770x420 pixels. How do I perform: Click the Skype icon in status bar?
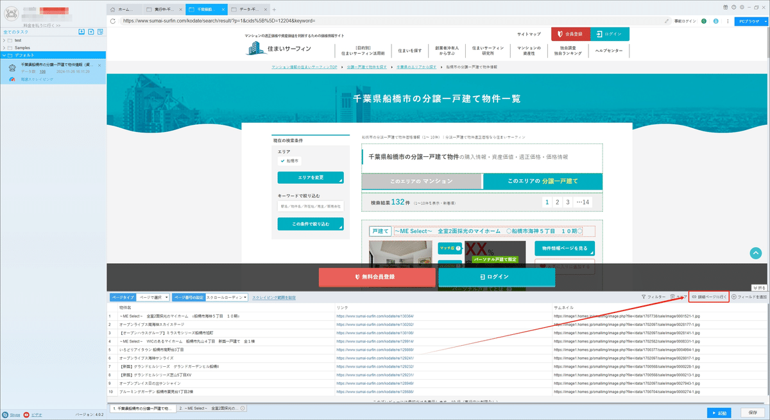click(x=6, y=415)
